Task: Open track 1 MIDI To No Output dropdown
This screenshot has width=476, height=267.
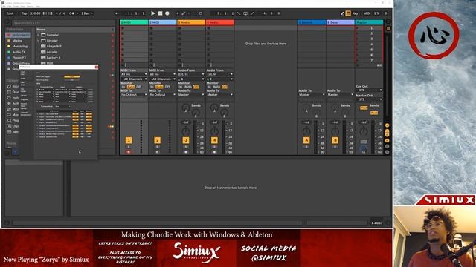Action: pos(134,95)
